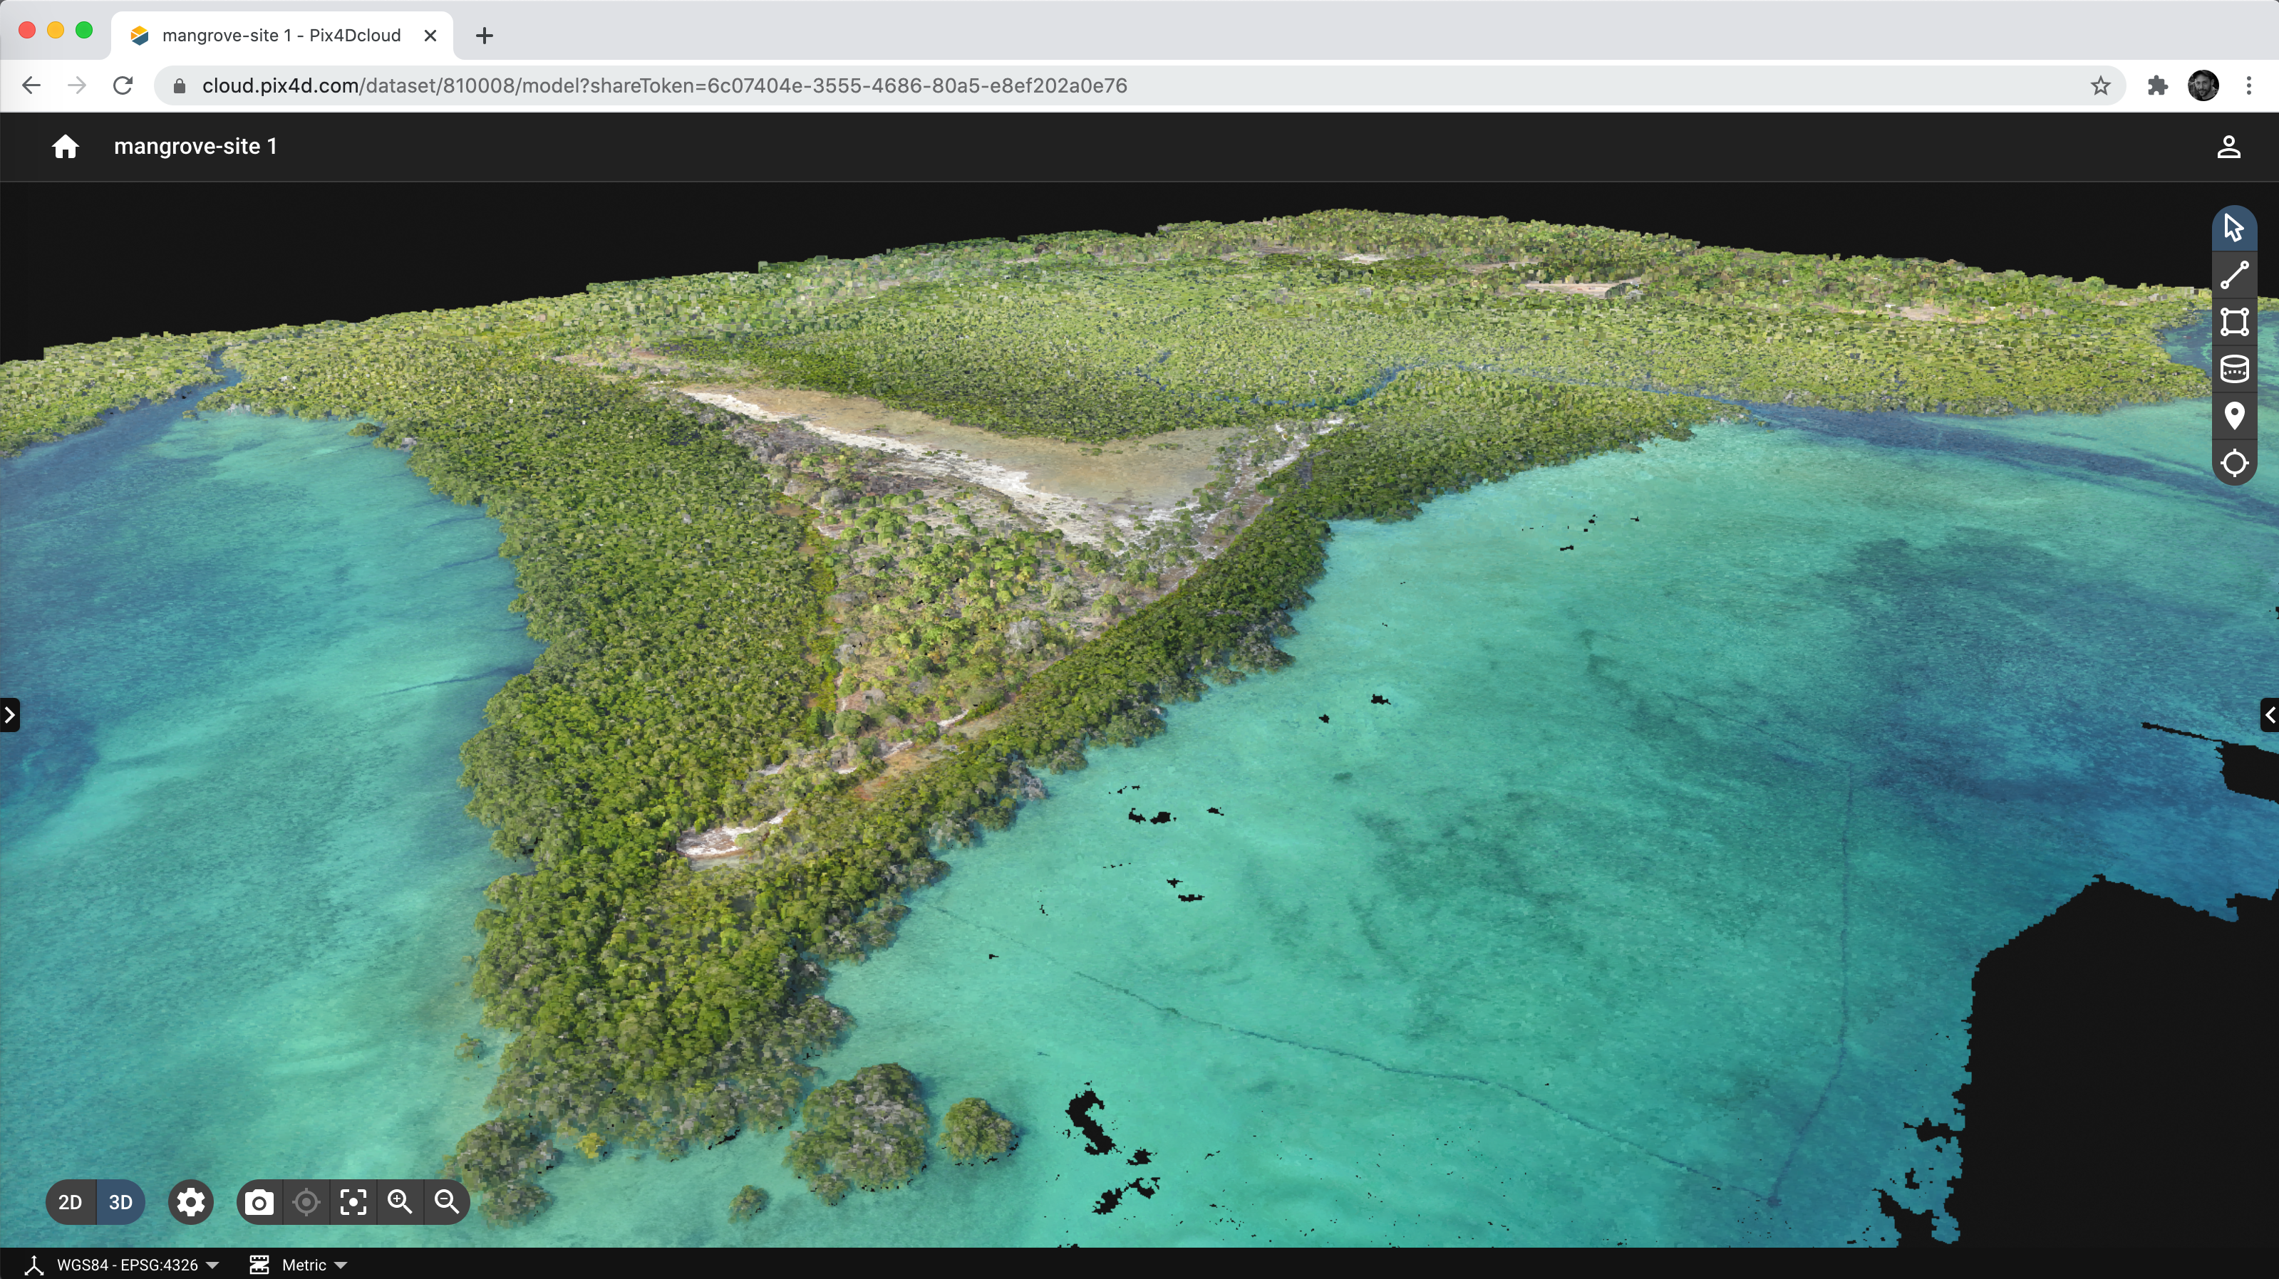Select the mangrove-site 1 browser tab

pos(281,36)
